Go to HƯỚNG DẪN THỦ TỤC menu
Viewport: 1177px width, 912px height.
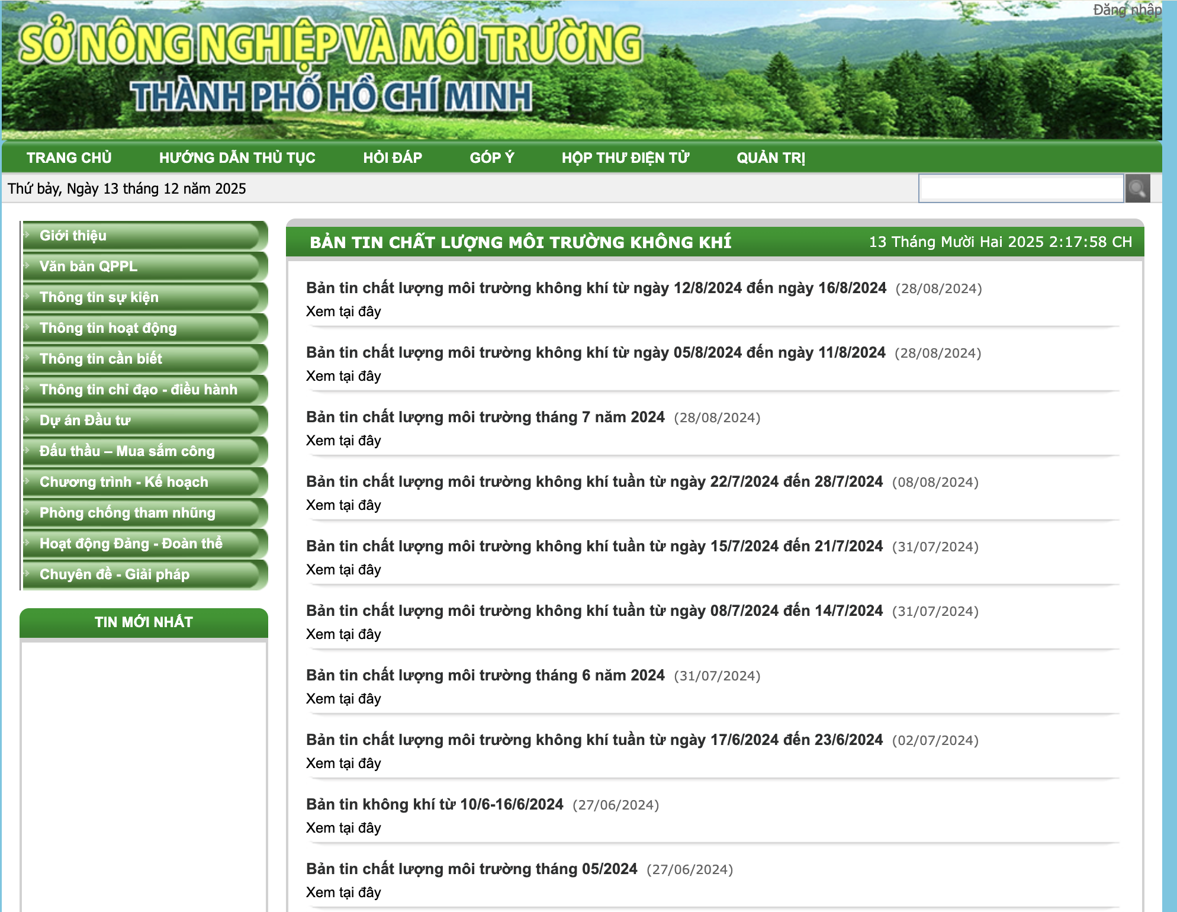pyautogui.click(x=237, y=158)
